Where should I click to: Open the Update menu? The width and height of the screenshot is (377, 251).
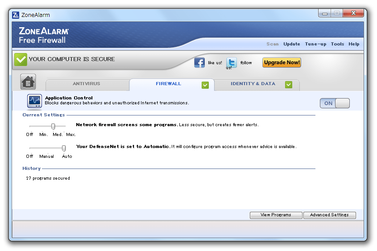coord(292,44)
